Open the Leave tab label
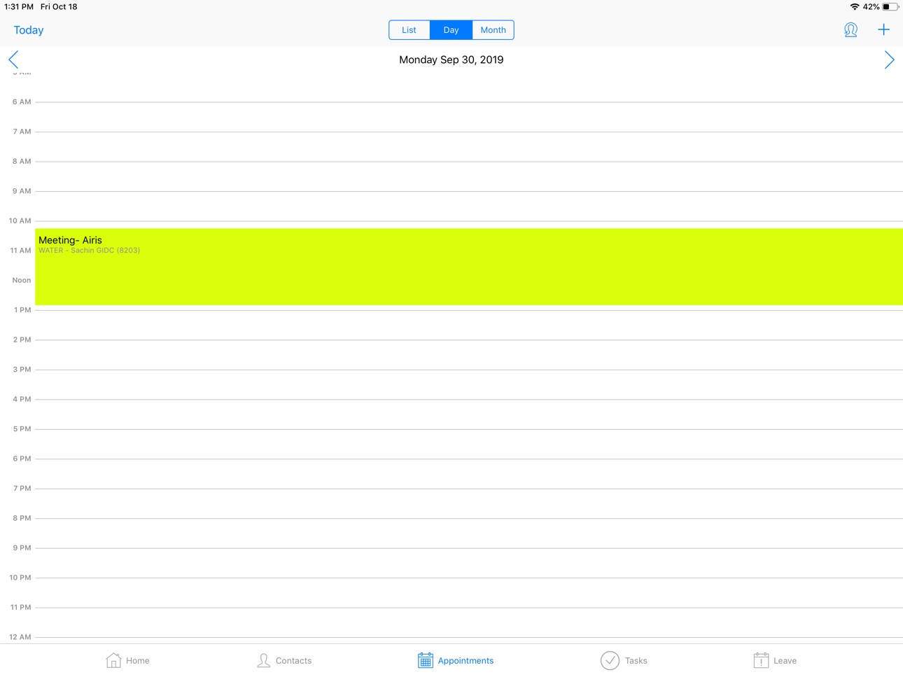The image size is (903, 677). point(785,661)
